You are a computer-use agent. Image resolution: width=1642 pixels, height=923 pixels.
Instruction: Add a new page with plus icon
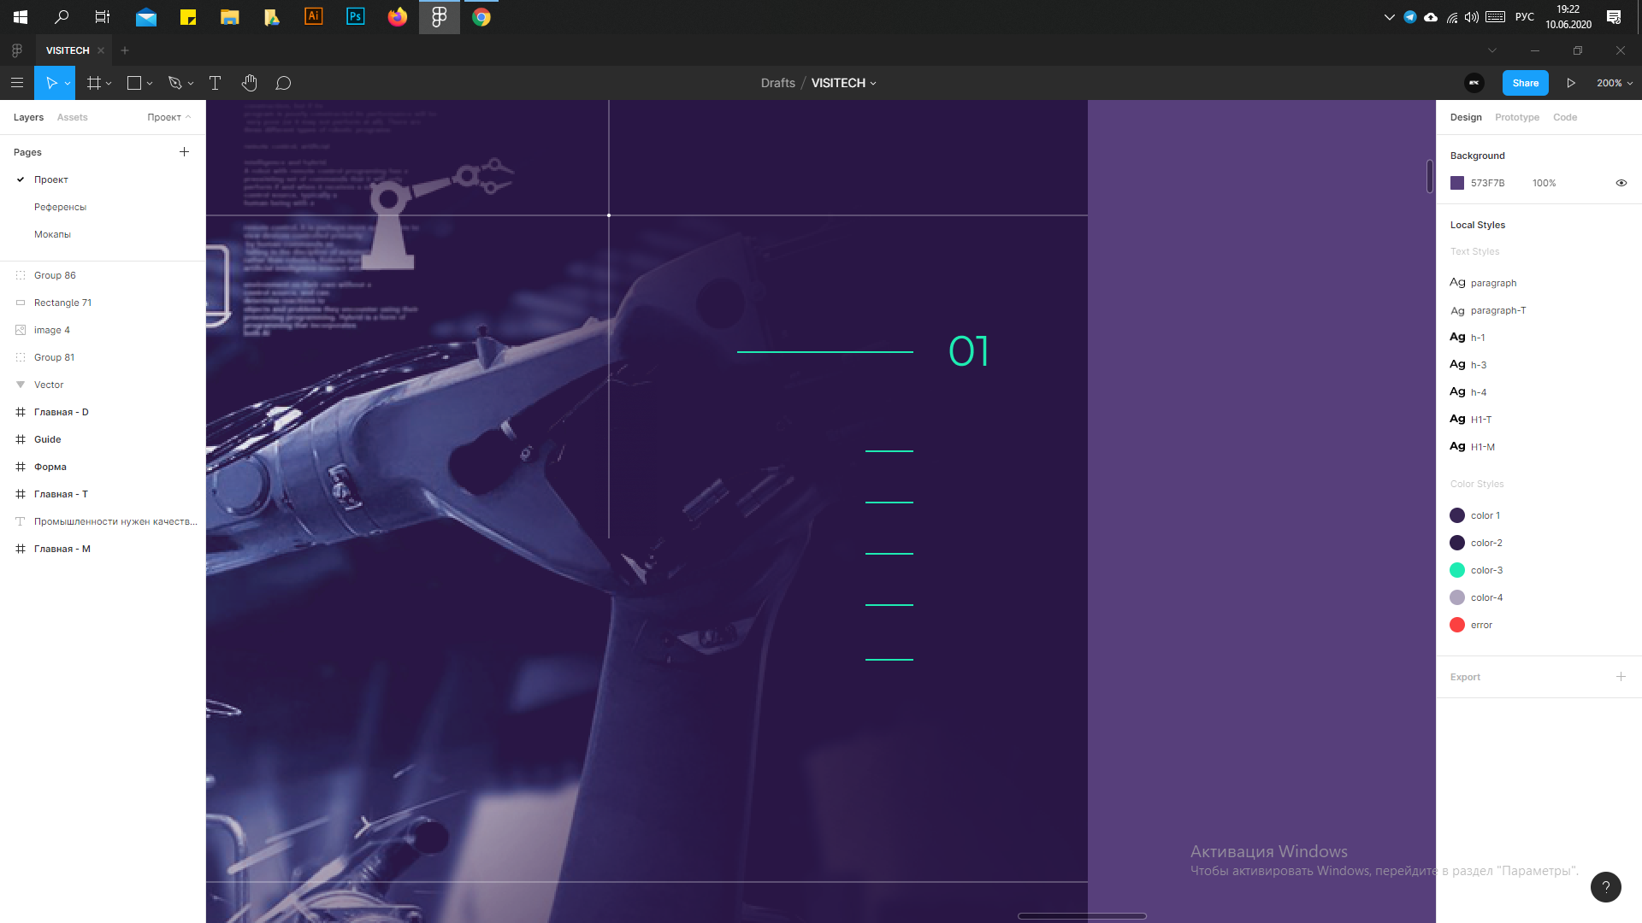click(184, 152)
